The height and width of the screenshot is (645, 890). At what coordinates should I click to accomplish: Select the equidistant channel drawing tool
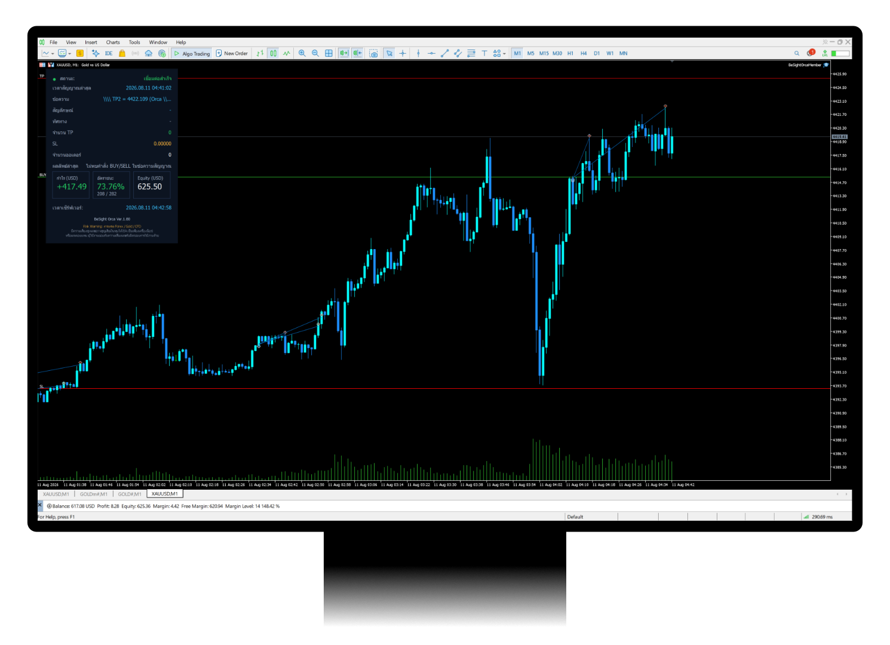pyautogui.click(x=458, y=53)
